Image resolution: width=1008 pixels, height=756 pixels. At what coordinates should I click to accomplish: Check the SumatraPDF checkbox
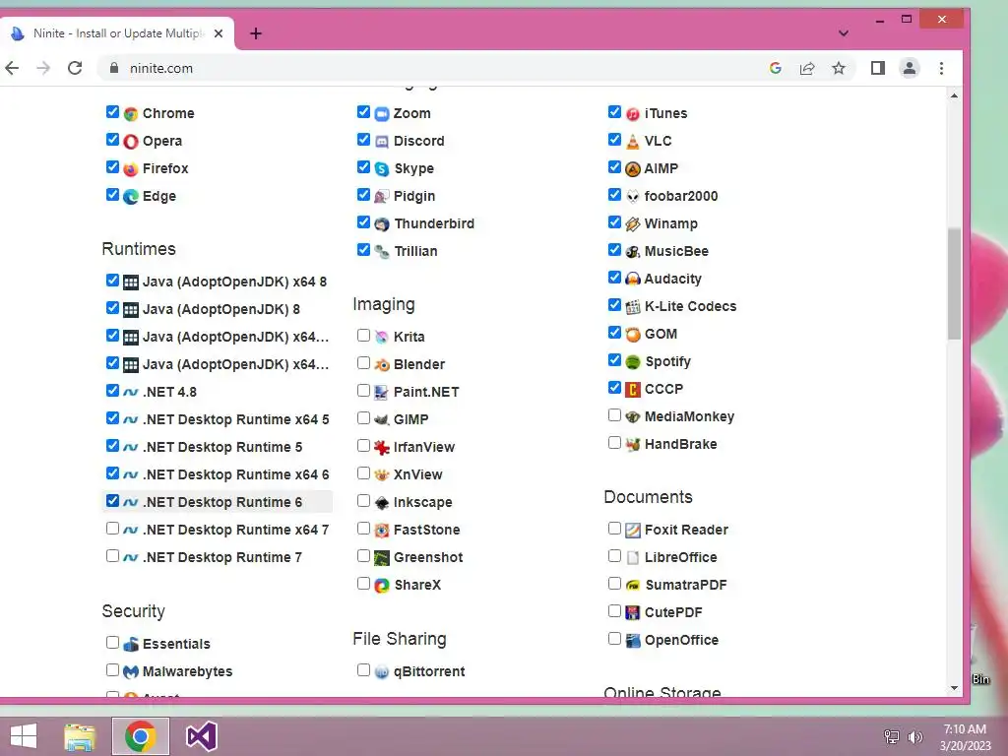pos(614,584)
